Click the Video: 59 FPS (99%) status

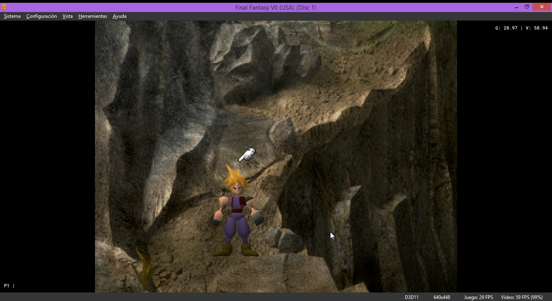[522, 297]
